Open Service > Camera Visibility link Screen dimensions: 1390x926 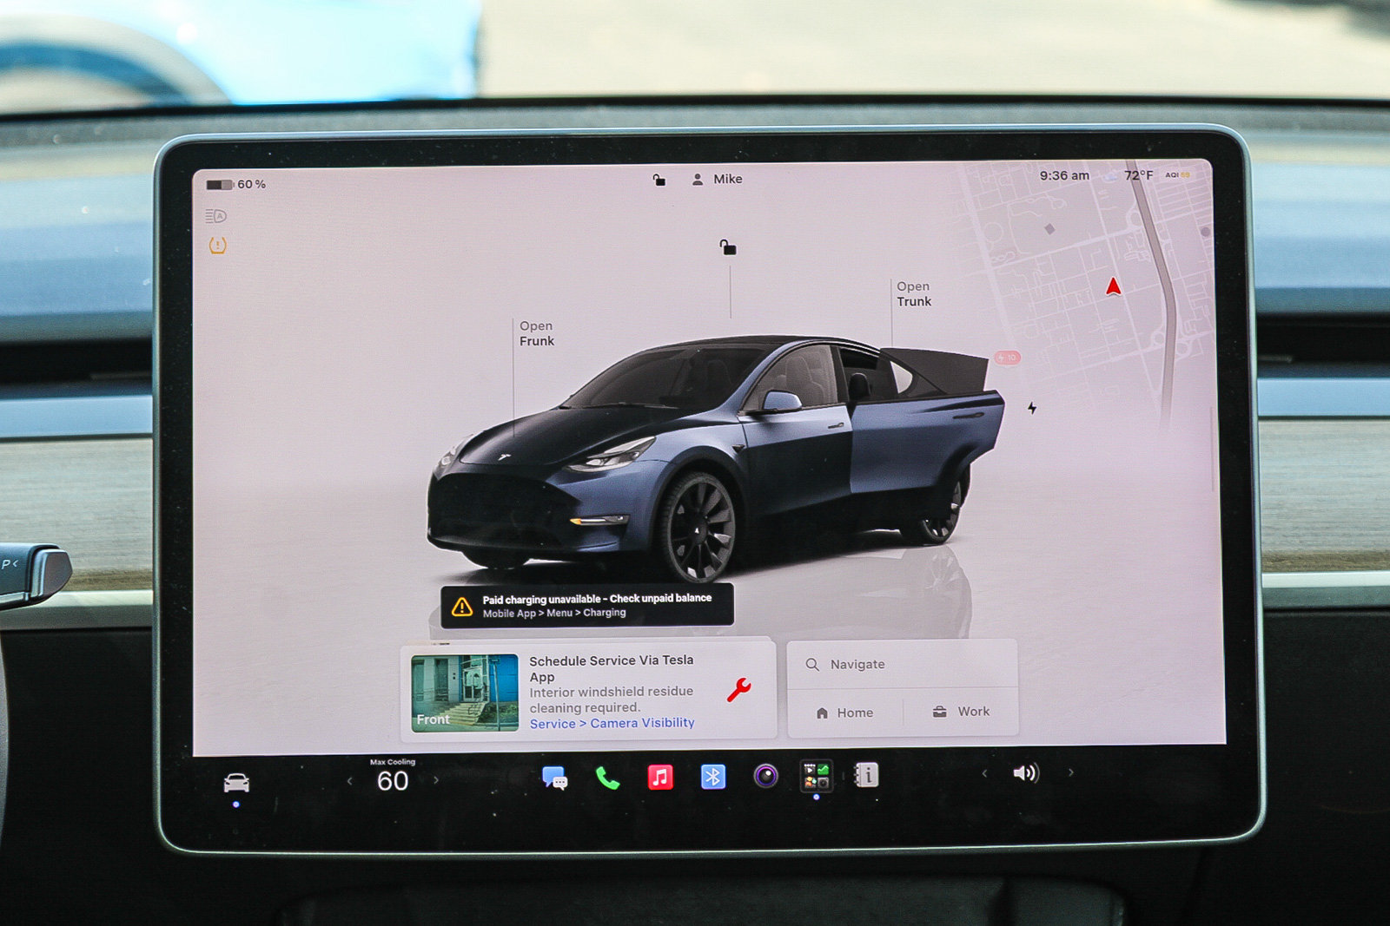[612, 723]
